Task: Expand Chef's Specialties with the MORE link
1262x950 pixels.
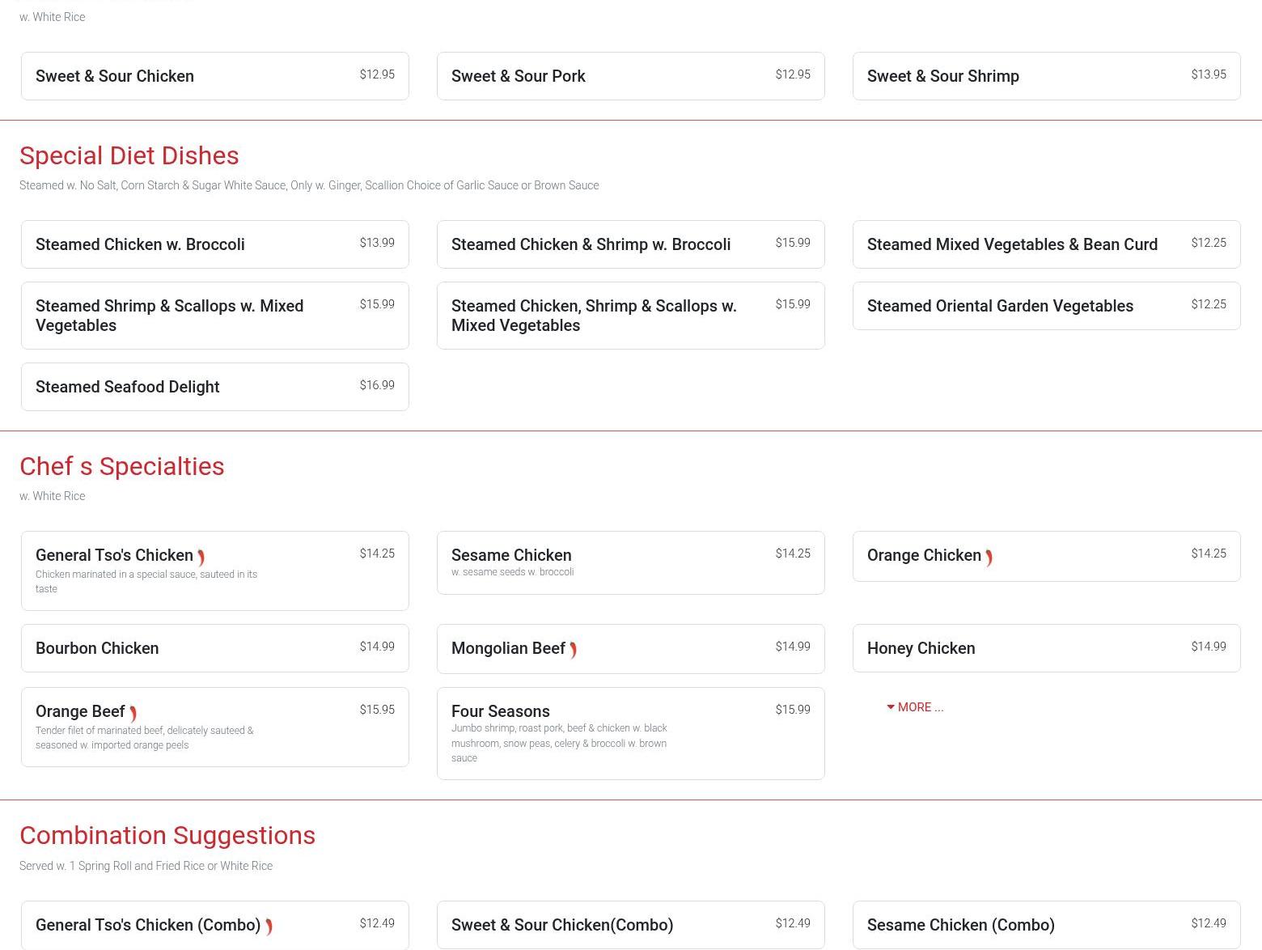Action: 915,707
